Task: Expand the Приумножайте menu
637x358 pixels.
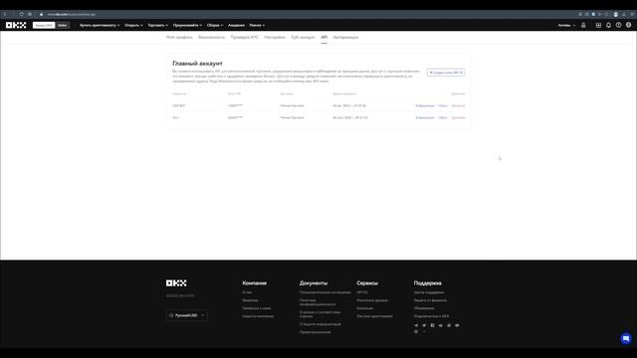Action: point(187,25)
